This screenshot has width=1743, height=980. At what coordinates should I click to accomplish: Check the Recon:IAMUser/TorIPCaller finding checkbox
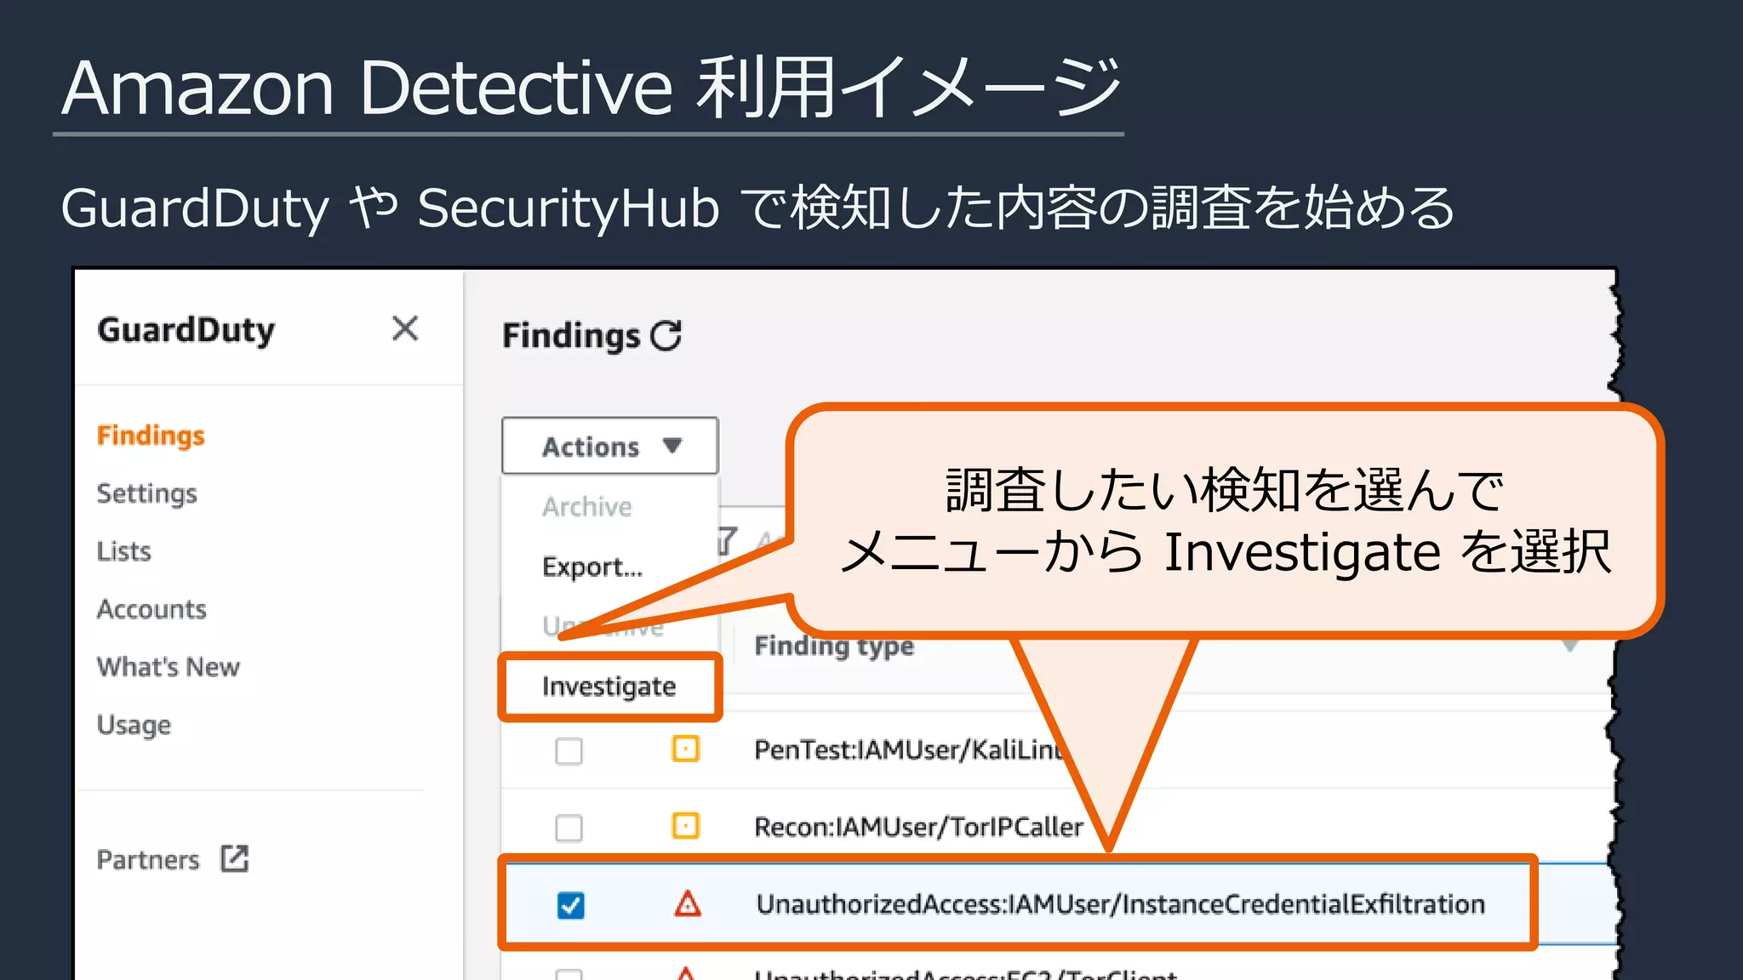click(569, 828)
